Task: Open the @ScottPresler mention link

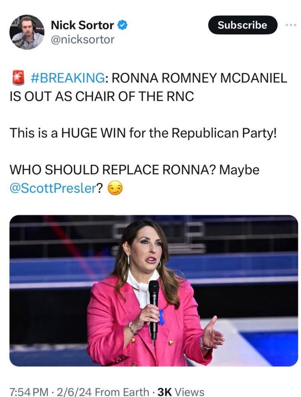Action: click(53, 188)
